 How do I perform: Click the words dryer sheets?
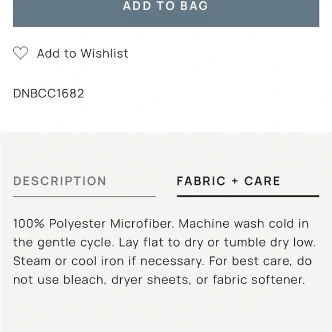point(151,280)
